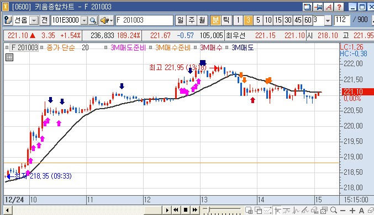Image resolution: width=374 pixels, height=215 pixels.
Task: Open the symbol search magnifier button
Action: coord(93,20)
